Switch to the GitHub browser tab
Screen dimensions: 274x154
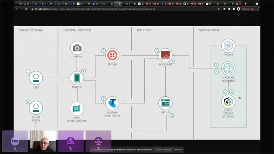click(x=186, y=4)
